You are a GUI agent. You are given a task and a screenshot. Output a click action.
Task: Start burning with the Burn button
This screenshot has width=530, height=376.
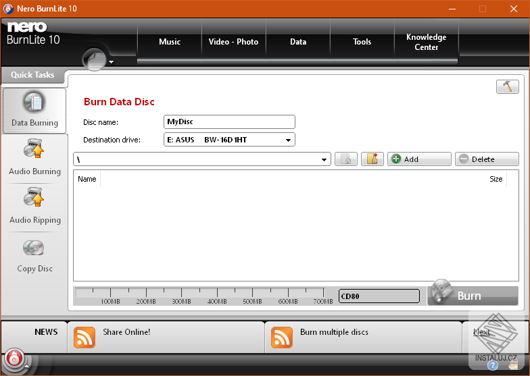pos(473,295)
